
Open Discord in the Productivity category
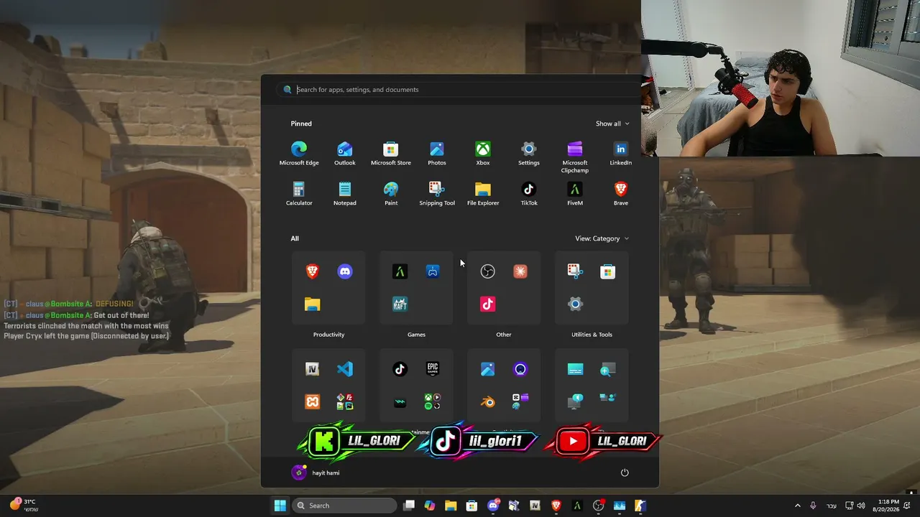pos(345,271)
